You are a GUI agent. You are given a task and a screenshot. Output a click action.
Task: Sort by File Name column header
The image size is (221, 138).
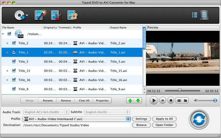(22, 27)
